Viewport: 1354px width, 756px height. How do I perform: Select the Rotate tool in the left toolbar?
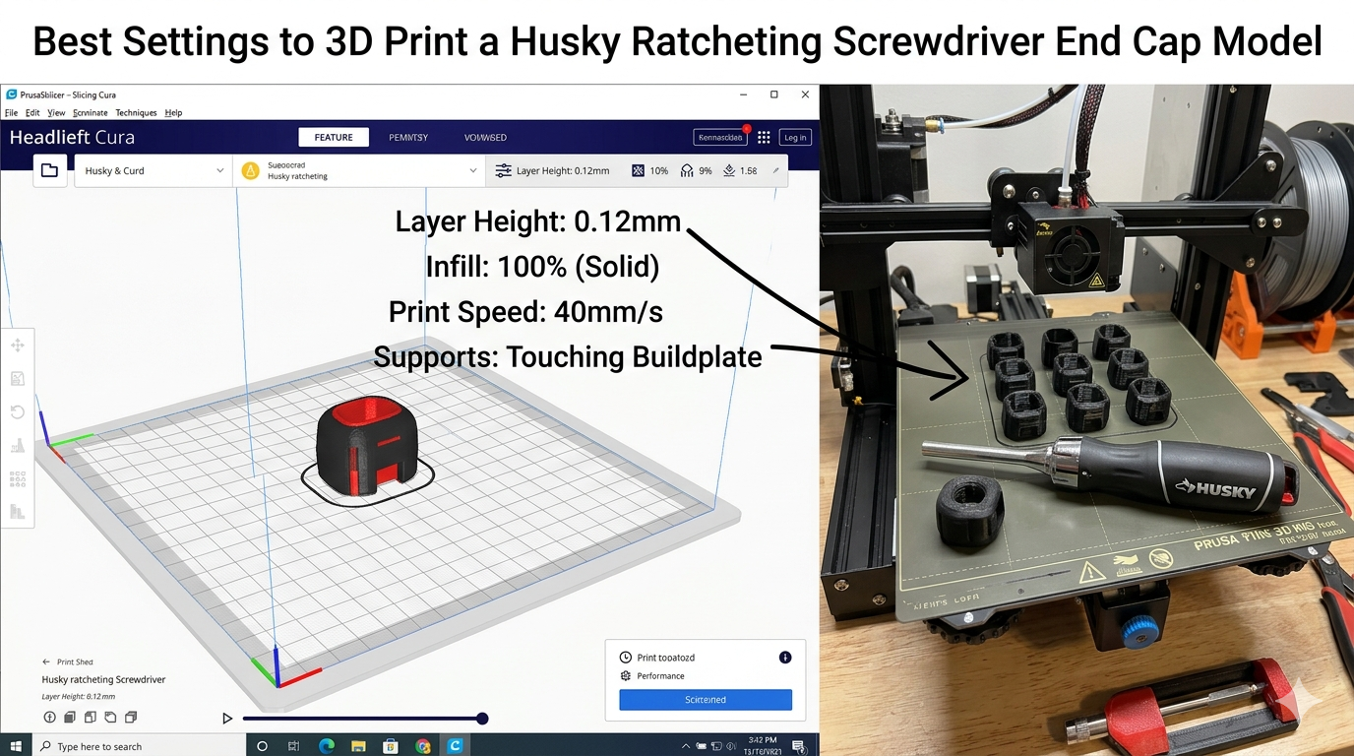tap(16, 410)
